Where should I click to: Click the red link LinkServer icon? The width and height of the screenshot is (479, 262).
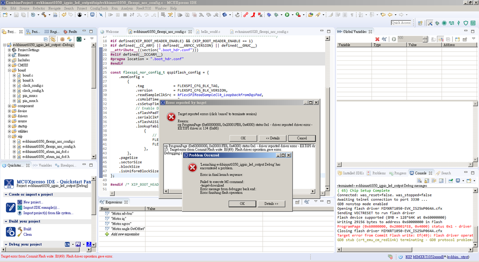click(245, 14)
